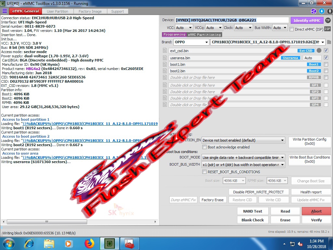Click file icon beside userarea.bin

[165, 58]
